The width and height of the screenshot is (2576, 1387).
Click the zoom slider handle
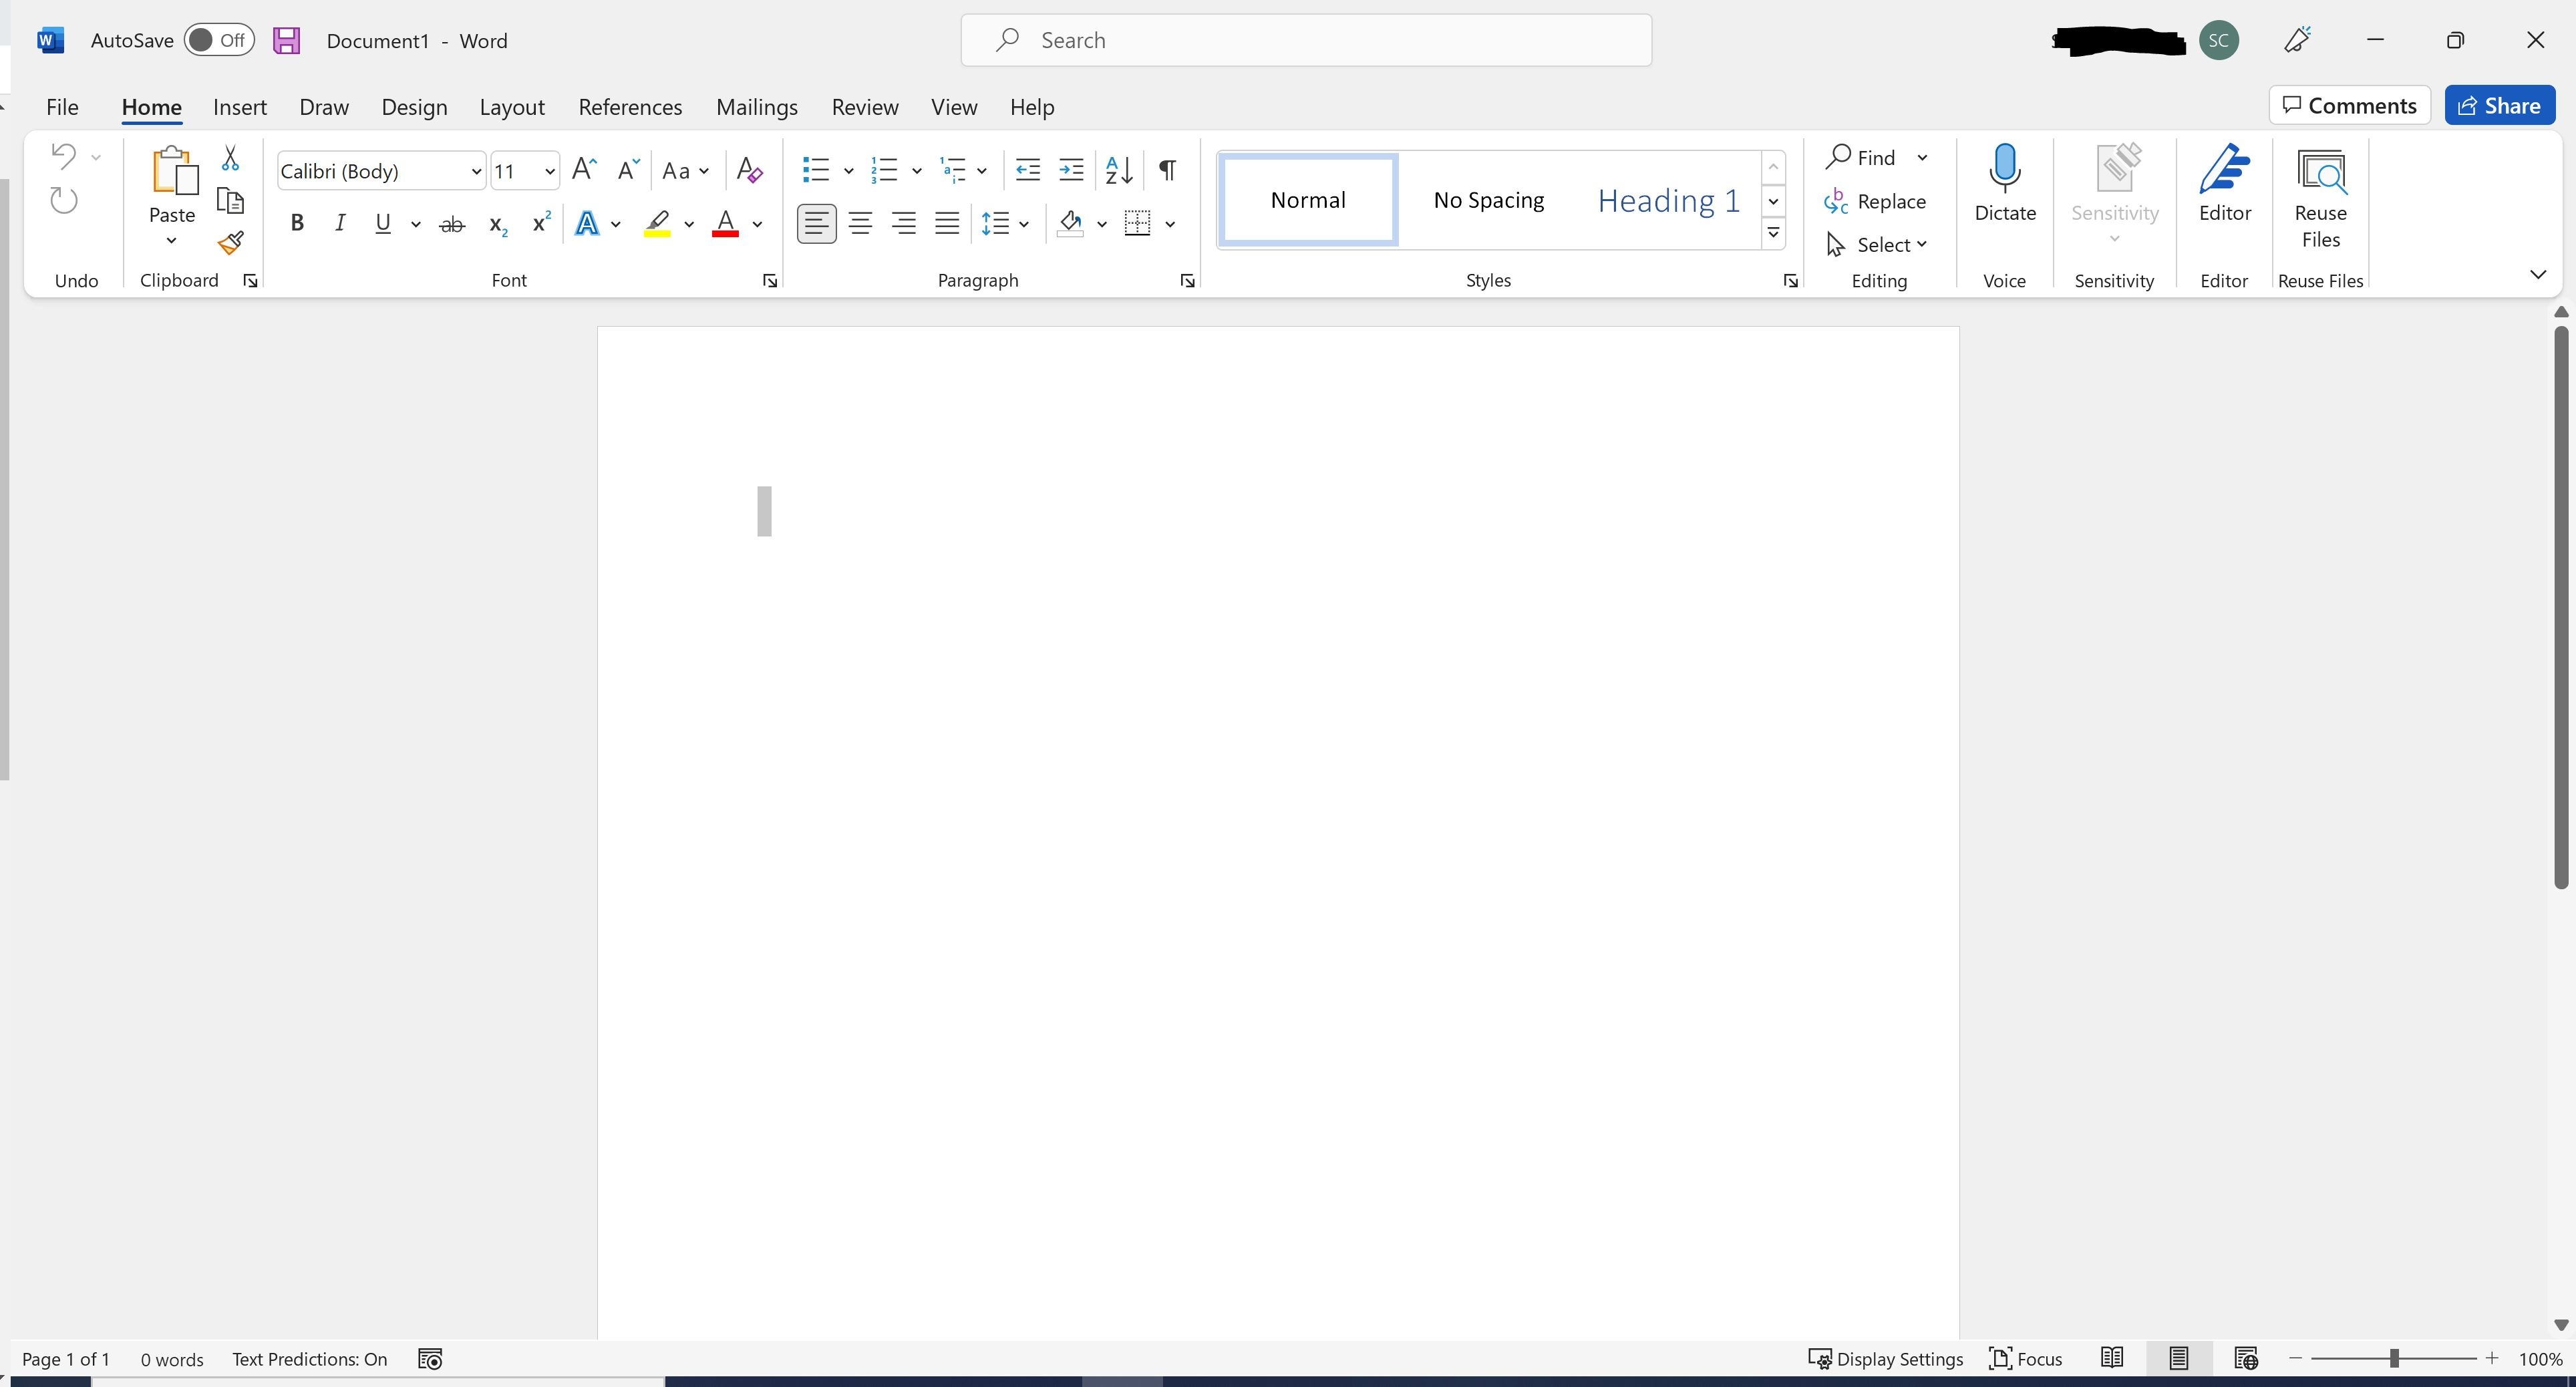[2395, 1358]
